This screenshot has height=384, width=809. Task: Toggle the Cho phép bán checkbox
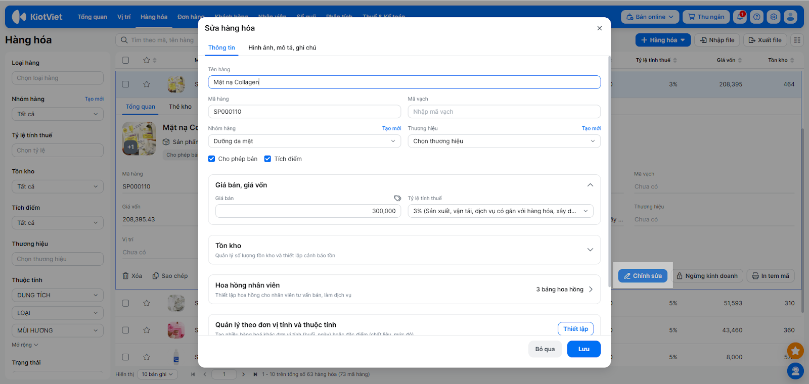click(x=212, y=159)
